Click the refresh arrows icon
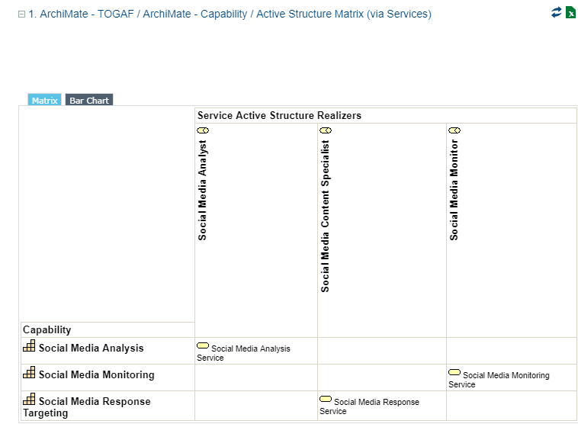Image resolution: width=578 pixels, height=424 pixels. 557,12
